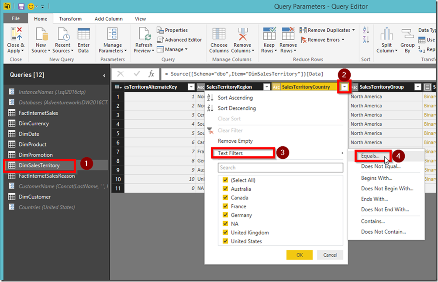
Task: Select Contains... filter
Action: click(x=373, y=221)
